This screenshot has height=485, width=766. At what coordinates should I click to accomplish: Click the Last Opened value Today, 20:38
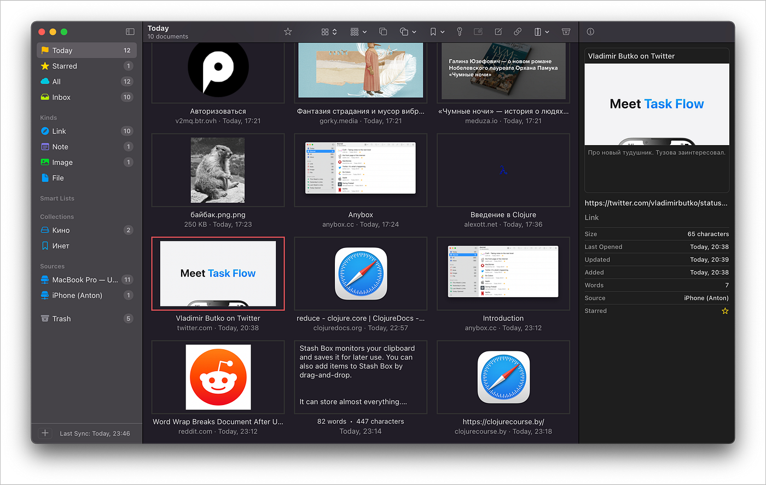click(709, 247)
